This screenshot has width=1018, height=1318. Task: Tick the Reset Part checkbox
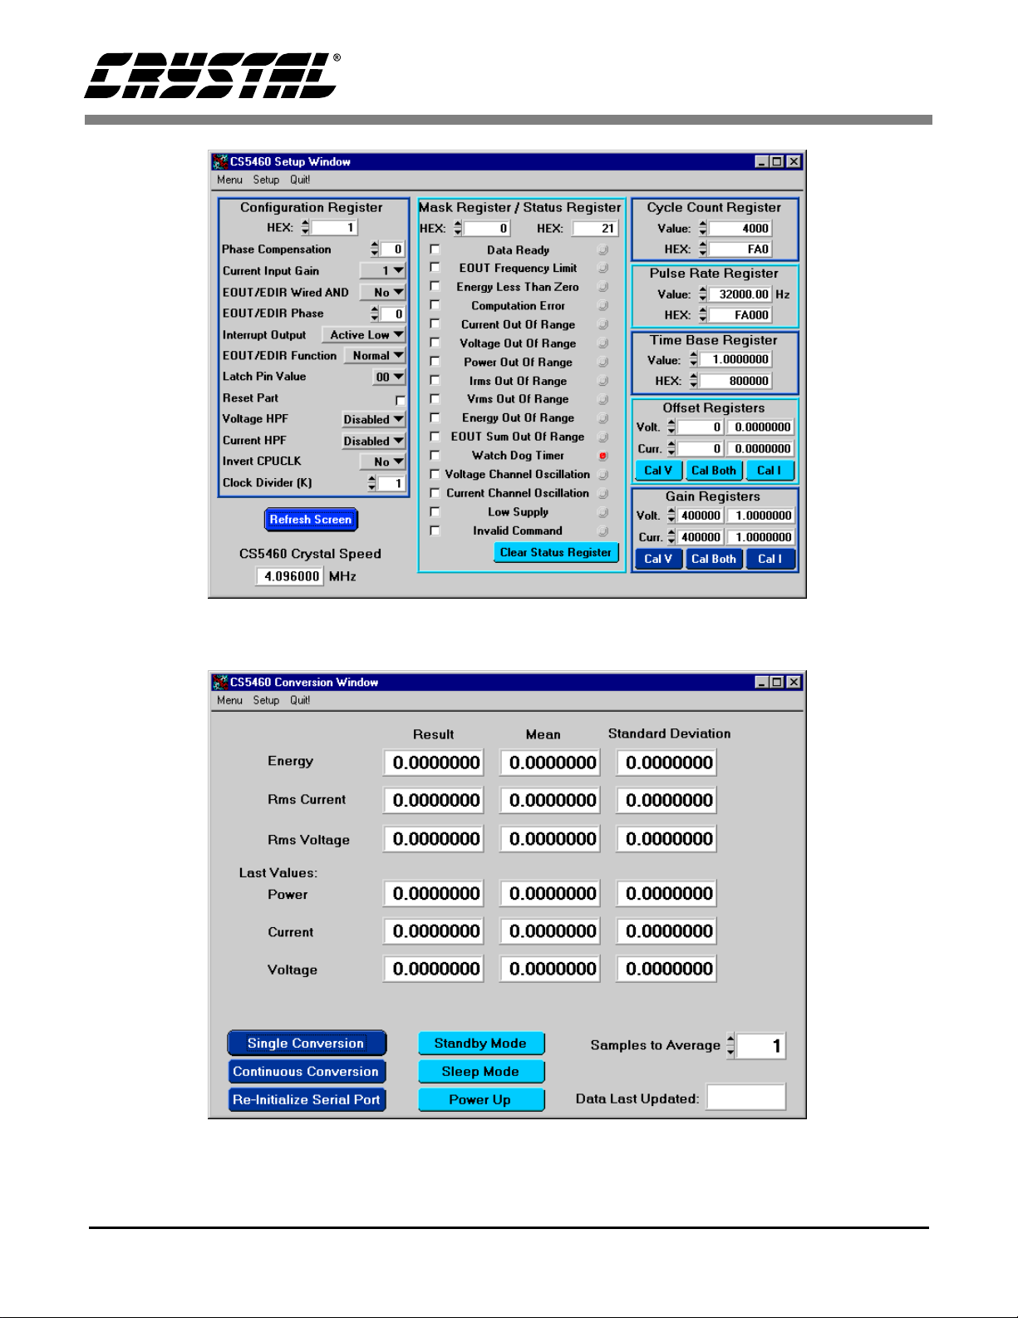pyautogui.click(x=401, y=400)
